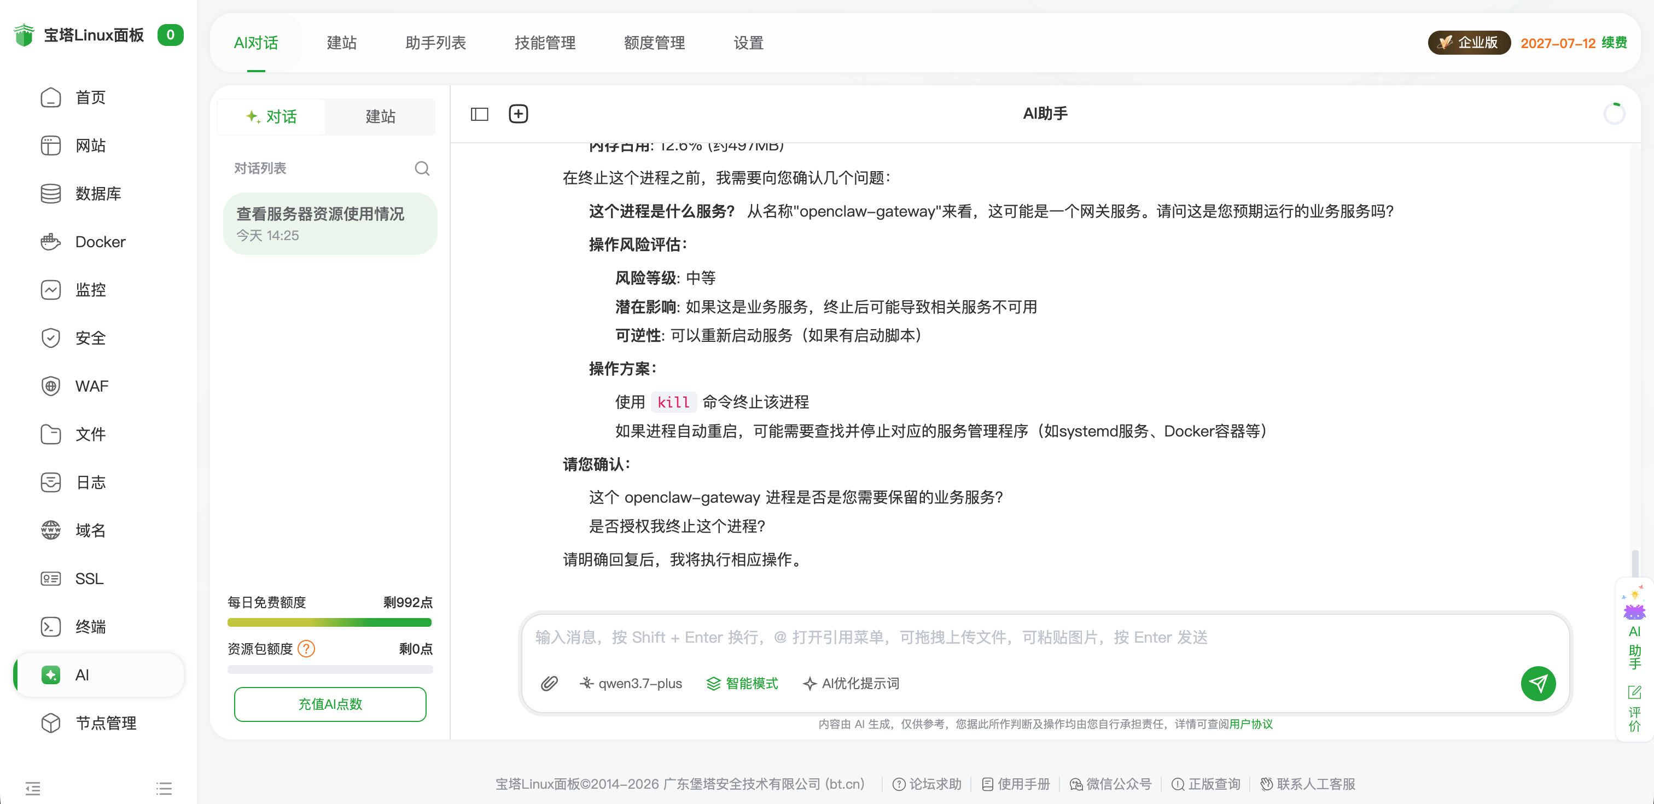
Task: Open the 设置 tab
Action: 749,43
